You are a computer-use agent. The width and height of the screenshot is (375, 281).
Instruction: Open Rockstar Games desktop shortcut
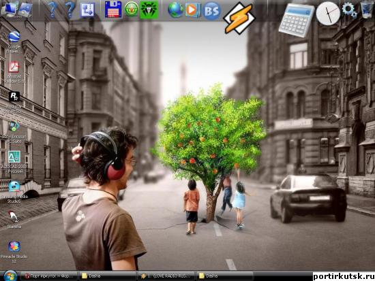point(14,102)
